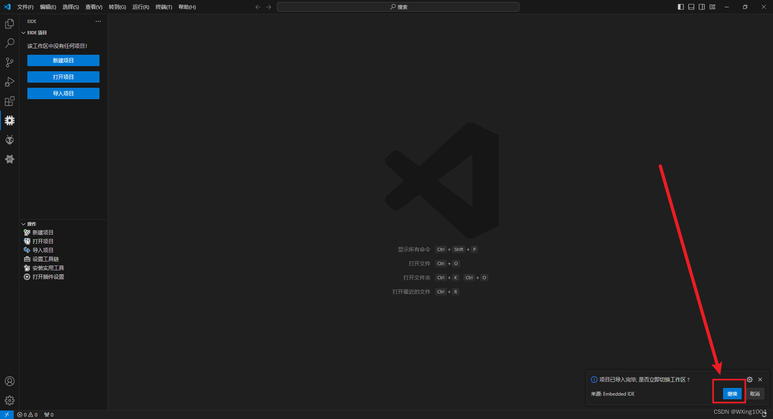The width and height of the screenshot is (773, 419).
Task: Toggle the secondary sidebar visibility
Action: (x=702, y=7)
